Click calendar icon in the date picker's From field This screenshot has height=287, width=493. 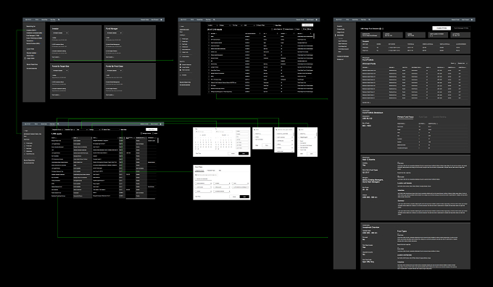pyautogui.click(x=196, y=132)
